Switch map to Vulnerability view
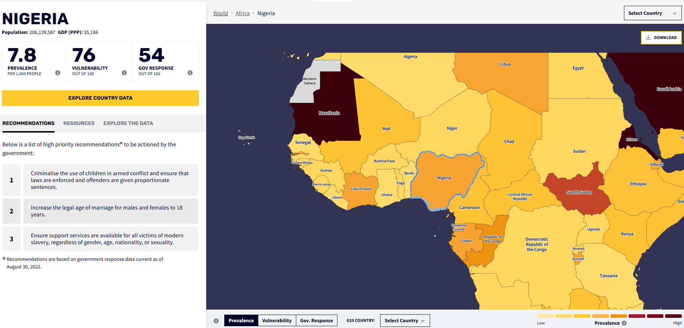The width and height of the screenshot is (684, 328). [277, 320]
